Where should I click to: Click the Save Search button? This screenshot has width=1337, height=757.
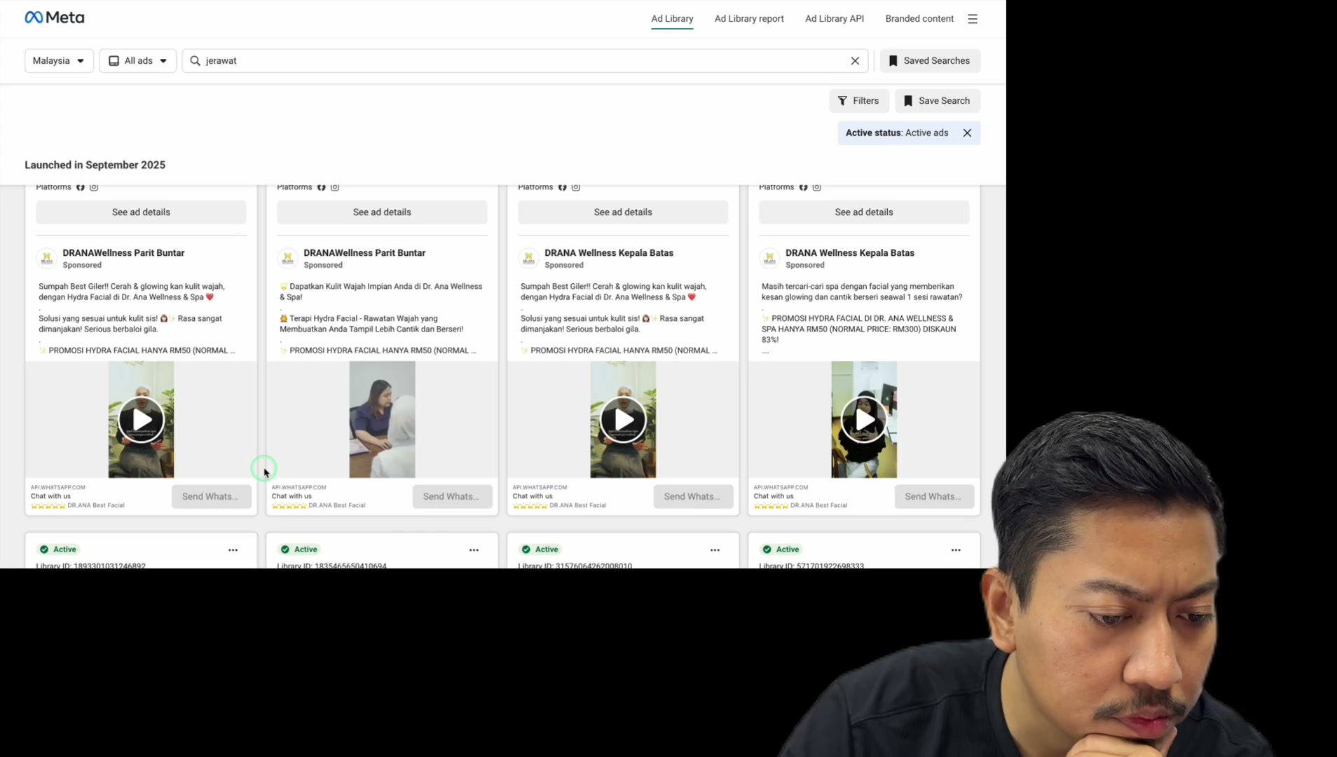point(937,101)
